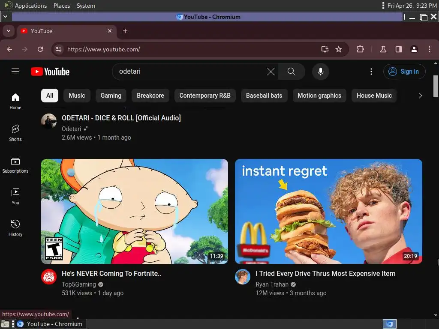Open the Odetari channel avatar
Image resolution: width=439 pixels, height=329 pixels.
pos(49,121)
